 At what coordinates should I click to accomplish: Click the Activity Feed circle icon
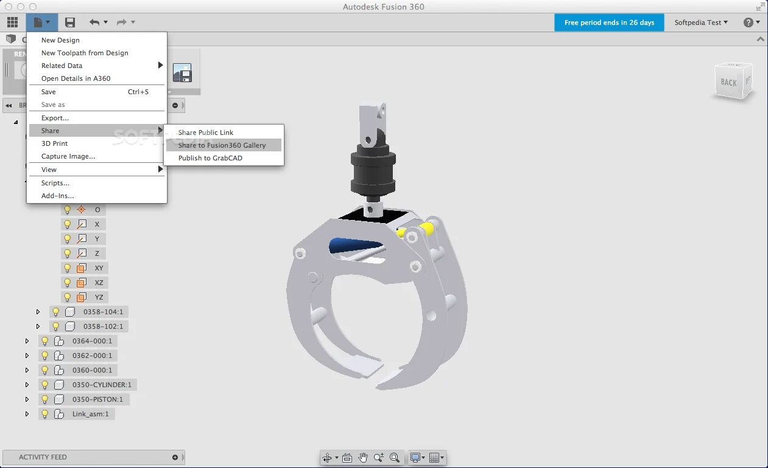click(x=175, y=457)
